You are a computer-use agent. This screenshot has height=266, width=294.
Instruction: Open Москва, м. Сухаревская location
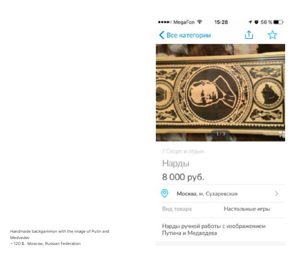[x=207, y=193]
